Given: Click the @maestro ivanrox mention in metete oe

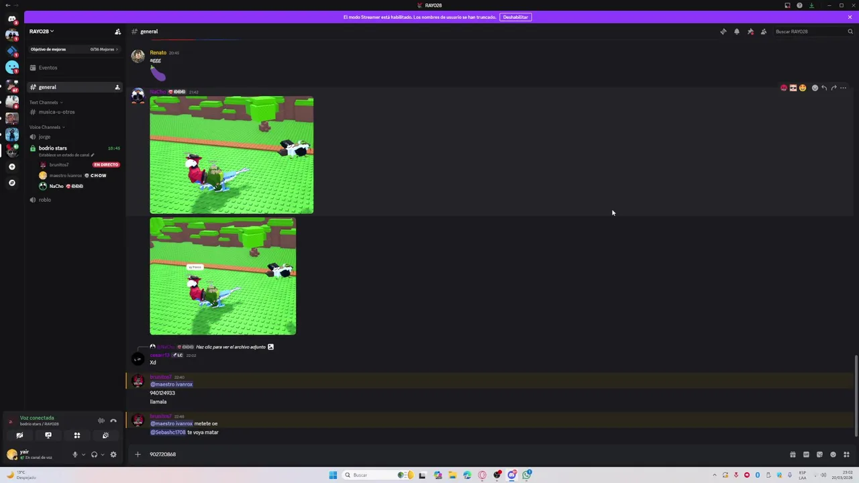Looking at the screenshot, I should coord(171,423).
